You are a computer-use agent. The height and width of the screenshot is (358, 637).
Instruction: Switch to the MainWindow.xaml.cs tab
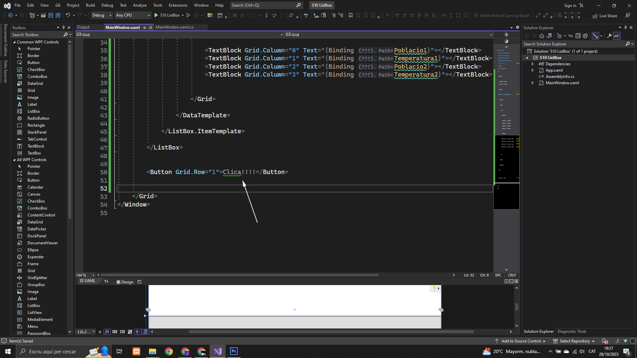point(174,27)
